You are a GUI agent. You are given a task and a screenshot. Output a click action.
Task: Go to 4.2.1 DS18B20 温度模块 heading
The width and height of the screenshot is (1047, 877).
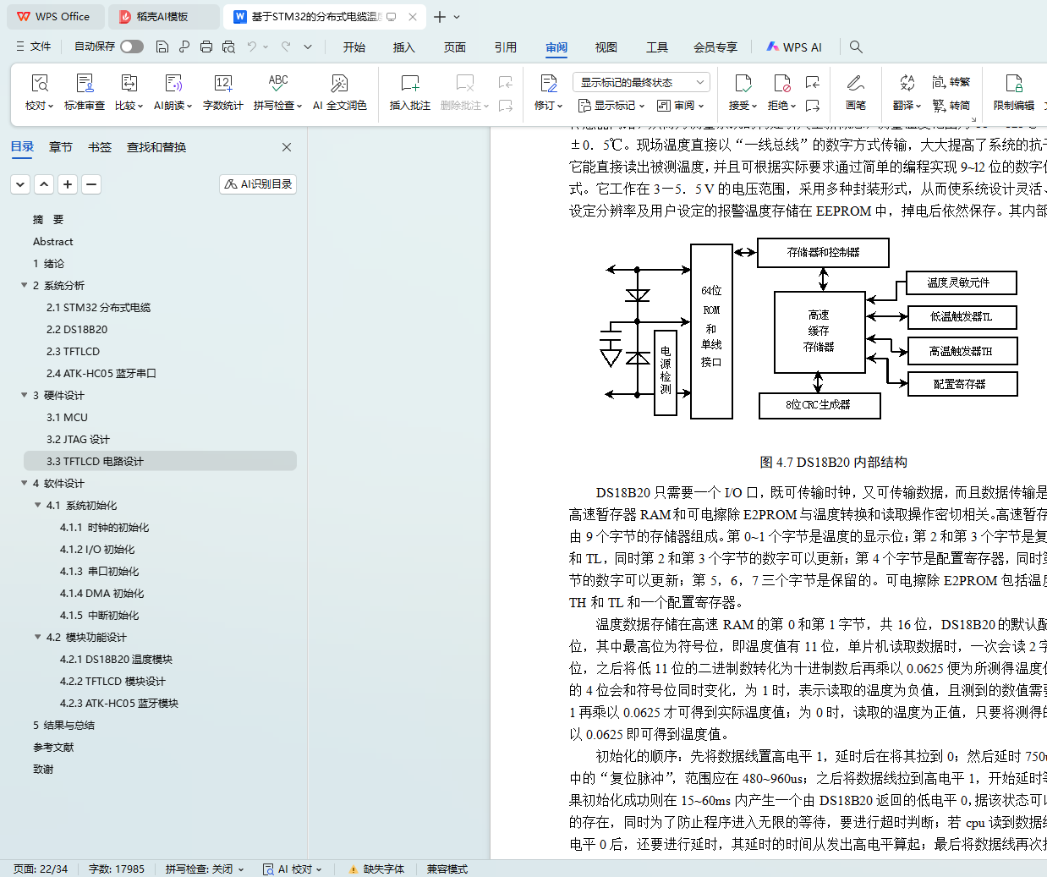click(x=116, y=660)
